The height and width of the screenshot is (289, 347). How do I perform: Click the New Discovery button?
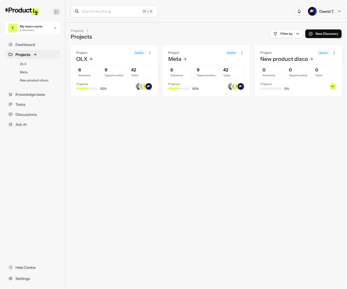coord(323,34)
